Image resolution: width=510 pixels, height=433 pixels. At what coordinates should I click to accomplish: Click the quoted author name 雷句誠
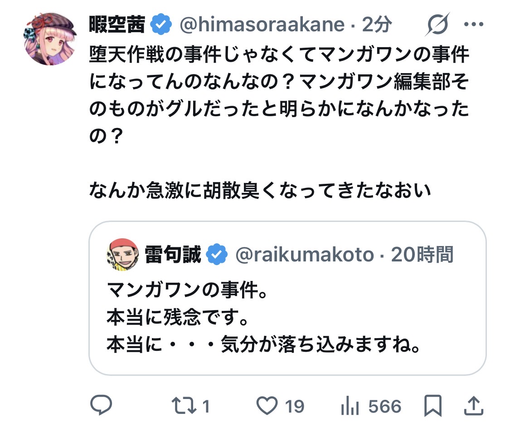[172, 255]
